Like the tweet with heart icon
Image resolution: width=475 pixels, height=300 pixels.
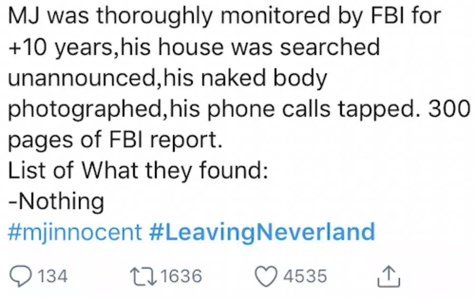[x=266, y=276]
